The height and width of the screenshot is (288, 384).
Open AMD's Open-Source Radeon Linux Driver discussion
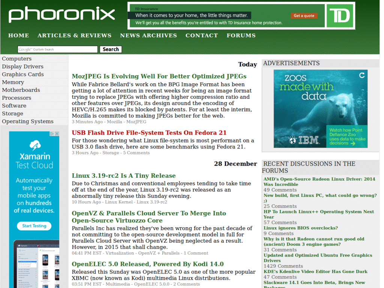319,182
